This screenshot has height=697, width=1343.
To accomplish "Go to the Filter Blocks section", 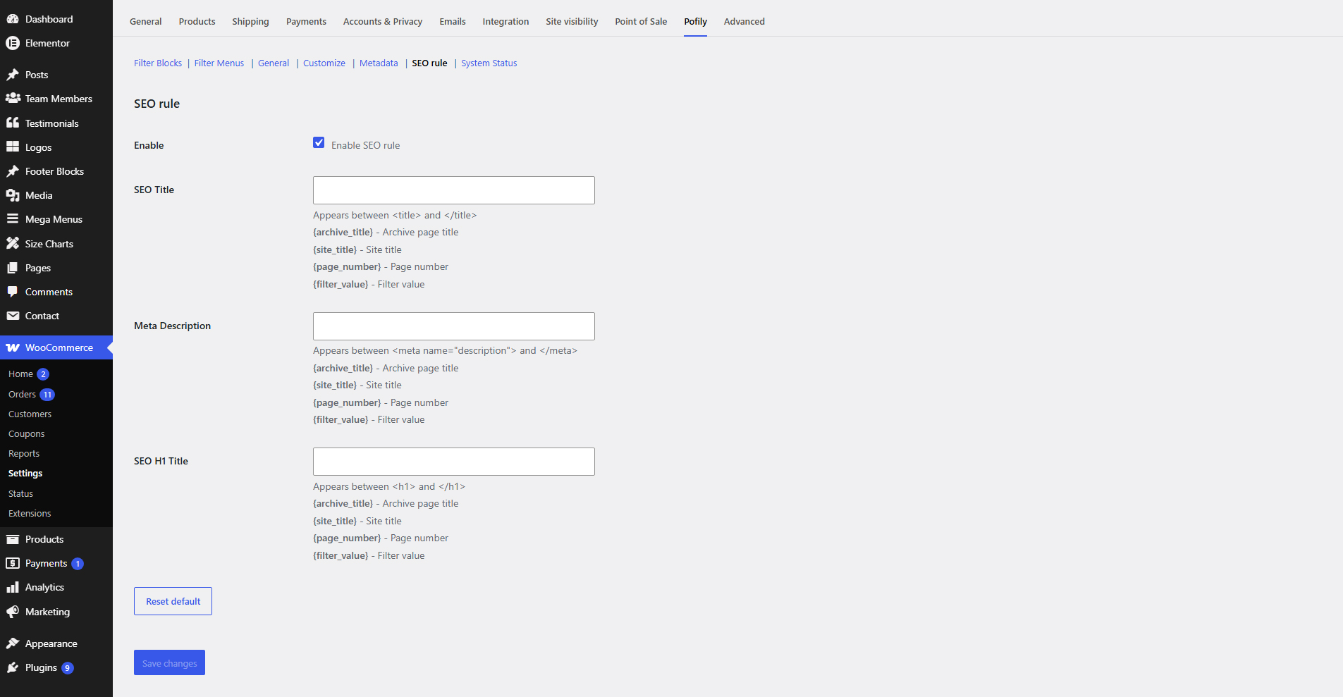I will [158, 63].
